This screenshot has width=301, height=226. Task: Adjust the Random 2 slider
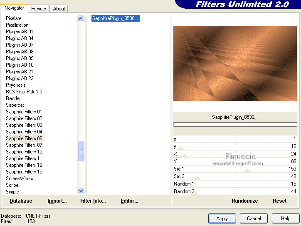pos(235,191)
